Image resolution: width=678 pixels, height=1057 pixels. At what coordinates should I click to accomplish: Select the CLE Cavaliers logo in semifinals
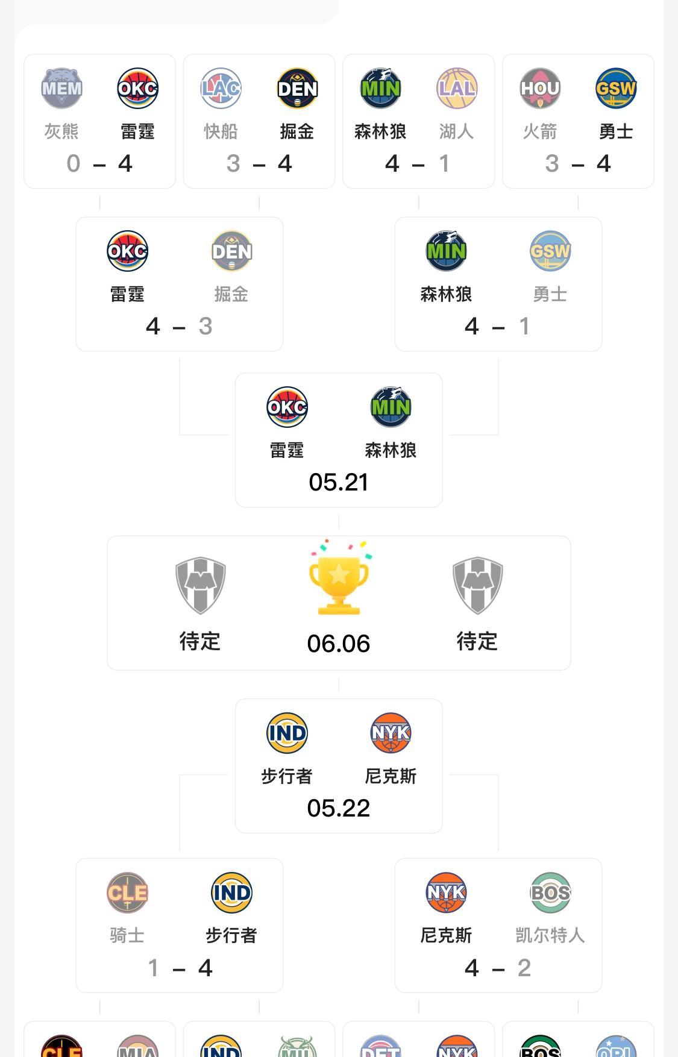point(127,892)
